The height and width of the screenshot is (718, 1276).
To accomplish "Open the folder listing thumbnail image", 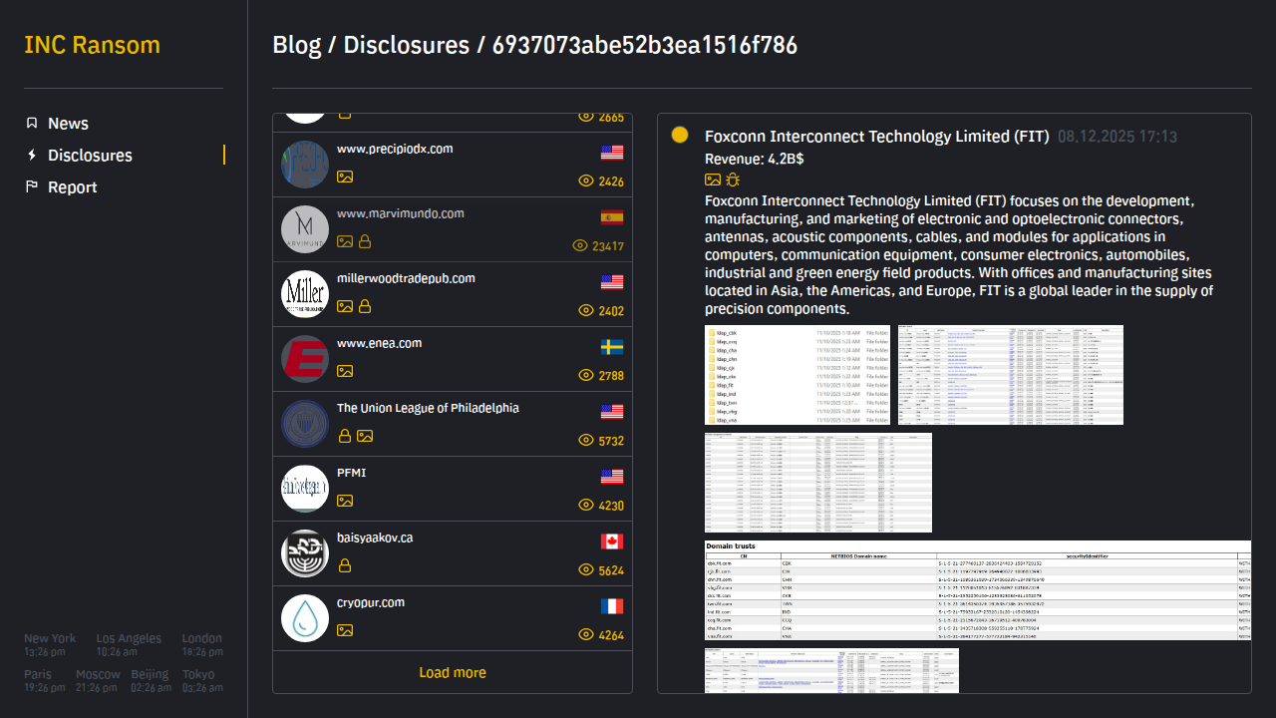I will pos(797,375).
